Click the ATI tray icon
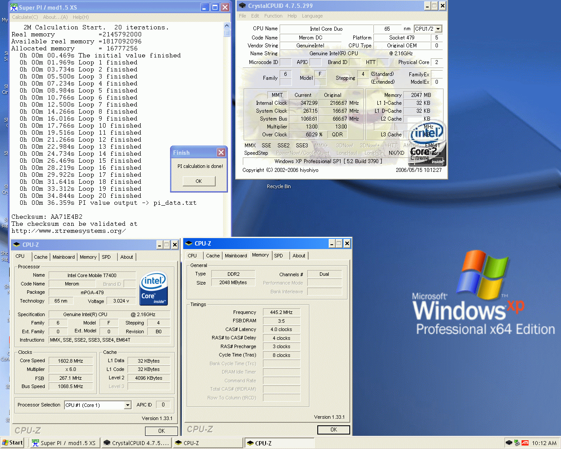This screenshot has width=561, height=449. coord(525,443)
